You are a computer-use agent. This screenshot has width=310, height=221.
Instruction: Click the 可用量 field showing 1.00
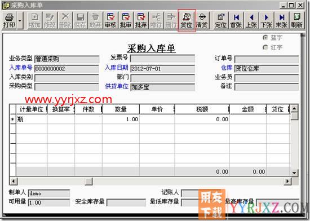tap(49, 202)
